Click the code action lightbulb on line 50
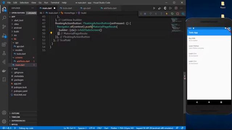The height and width of the screenshot is (130, 232). pyautogui.click(x=51, y=33)
